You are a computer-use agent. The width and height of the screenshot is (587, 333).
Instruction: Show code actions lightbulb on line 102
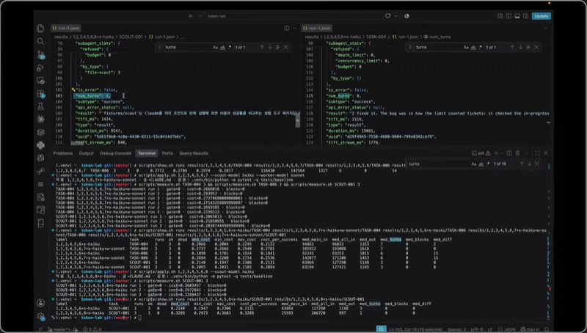73,89
